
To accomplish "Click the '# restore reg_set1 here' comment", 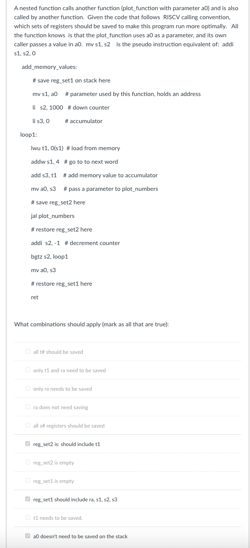I will 61,284.
